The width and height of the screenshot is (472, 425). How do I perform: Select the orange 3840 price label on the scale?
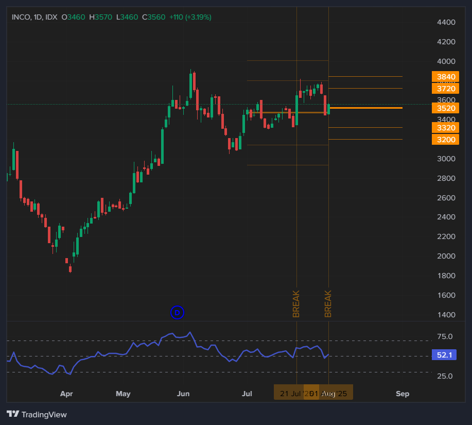tap(445, 77)
